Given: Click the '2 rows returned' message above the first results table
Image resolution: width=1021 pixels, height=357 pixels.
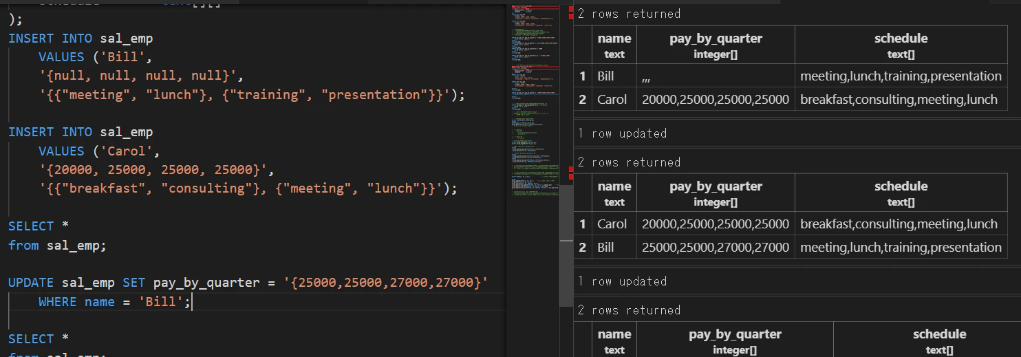Looking at the screenshot, I should pos(629,13).
